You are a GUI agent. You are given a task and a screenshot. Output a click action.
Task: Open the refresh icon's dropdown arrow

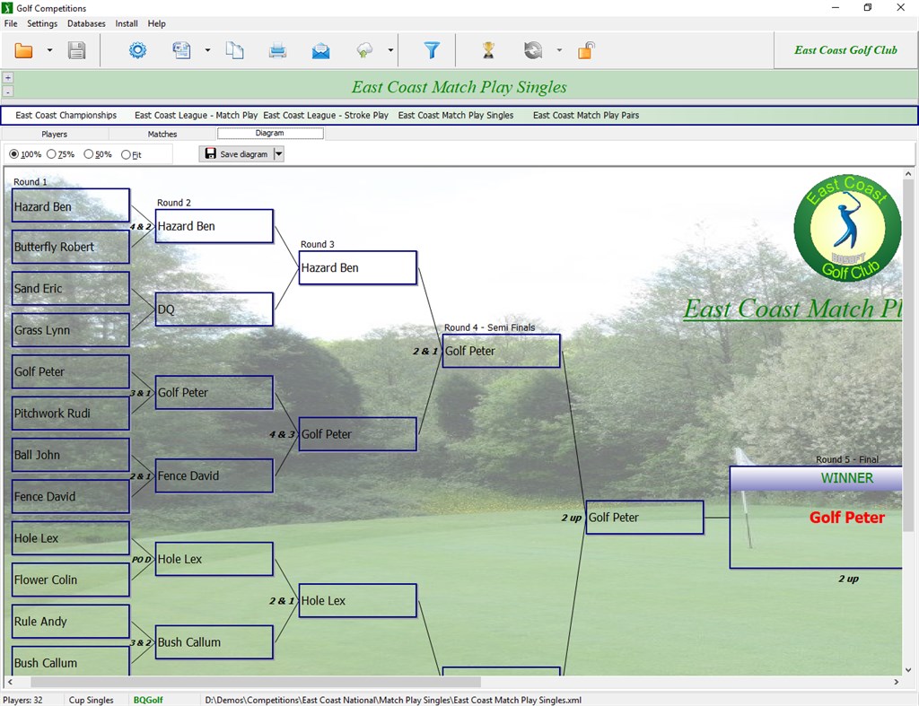558,50
